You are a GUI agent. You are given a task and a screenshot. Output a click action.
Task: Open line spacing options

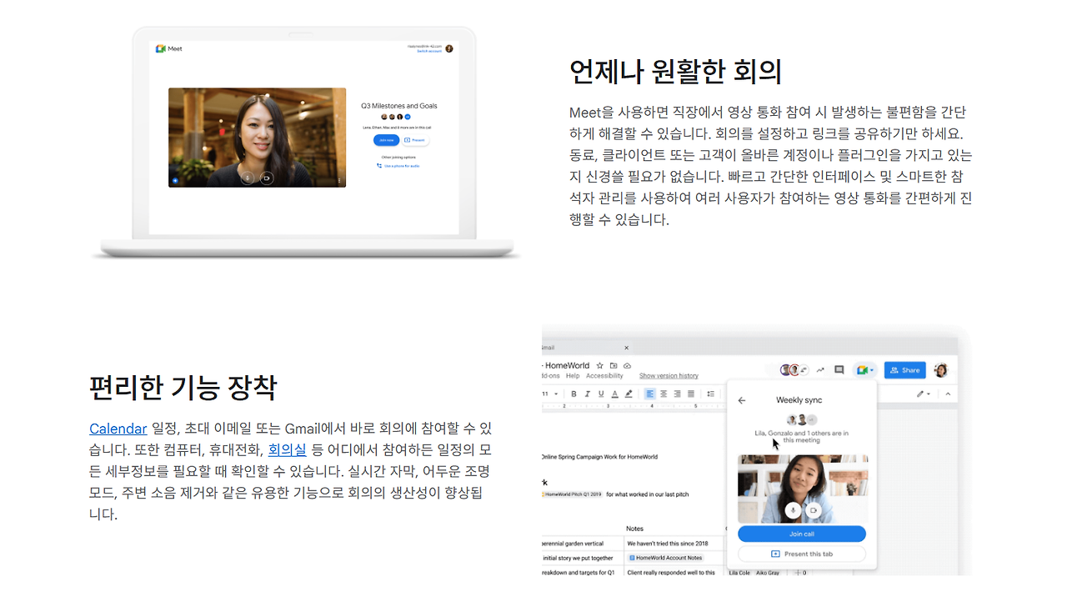coord(711,394)
